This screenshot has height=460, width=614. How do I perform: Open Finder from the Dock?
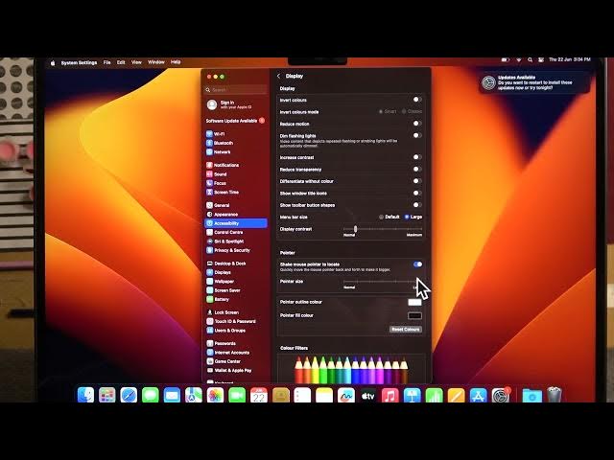point(85,395)
